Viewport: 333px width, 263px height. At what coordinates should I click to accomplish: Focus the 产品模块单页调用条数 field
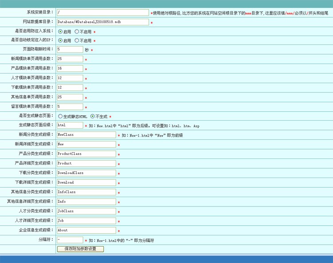tap(70, 69)
